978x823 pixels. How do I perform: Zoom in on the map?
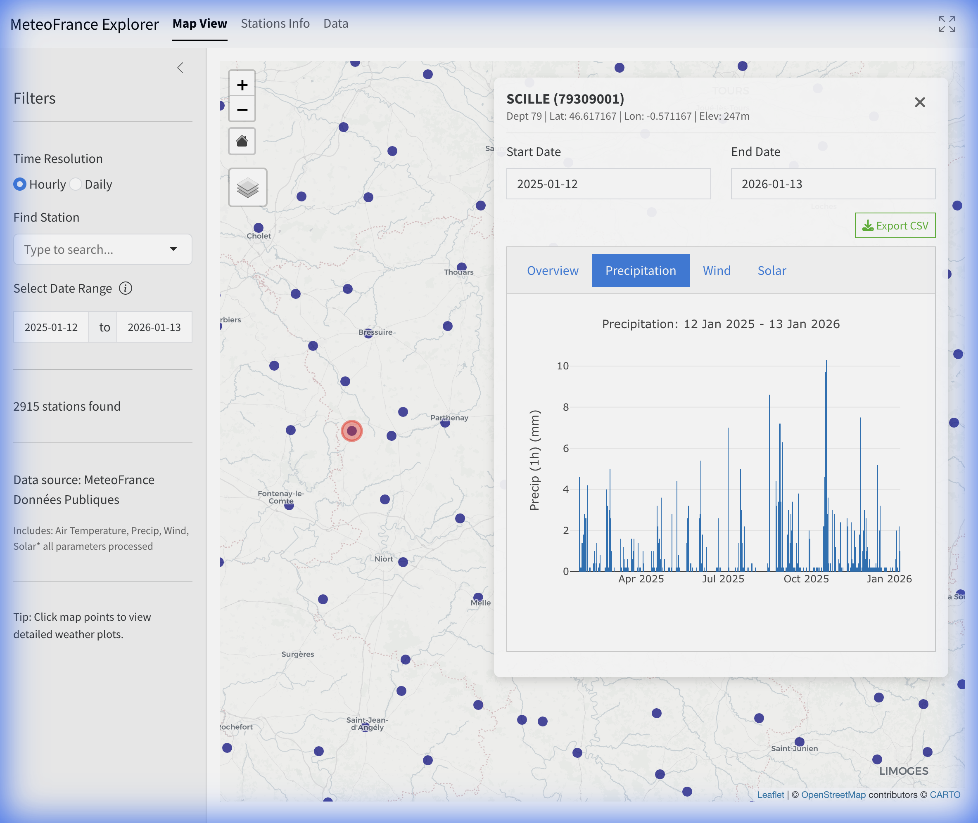[x=242, y=85]
